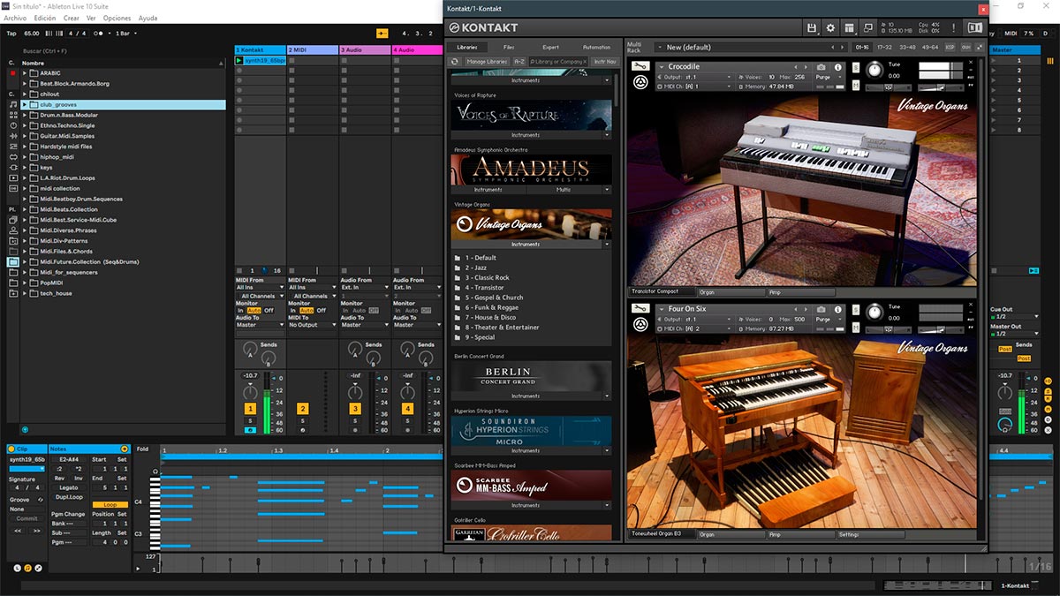This screenshot has width=1060, height=596.
Task: Click the info icon on Crocodile instrument
Action: point(838,67)
